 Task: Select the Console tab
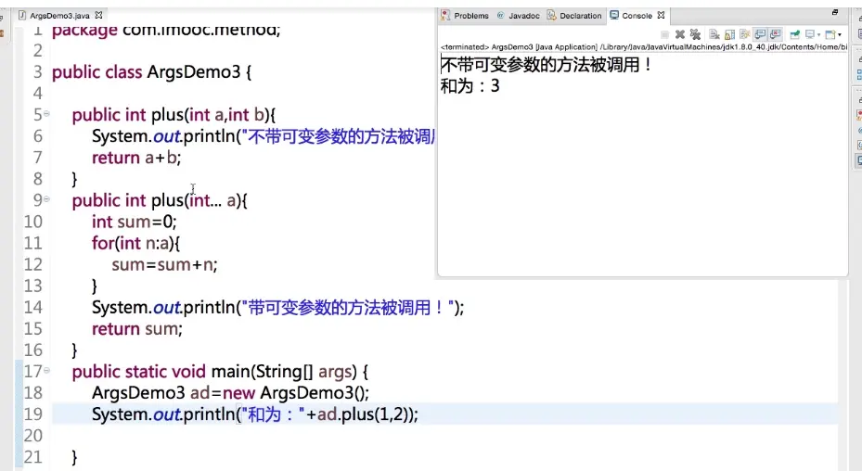(x=637, y=16)
